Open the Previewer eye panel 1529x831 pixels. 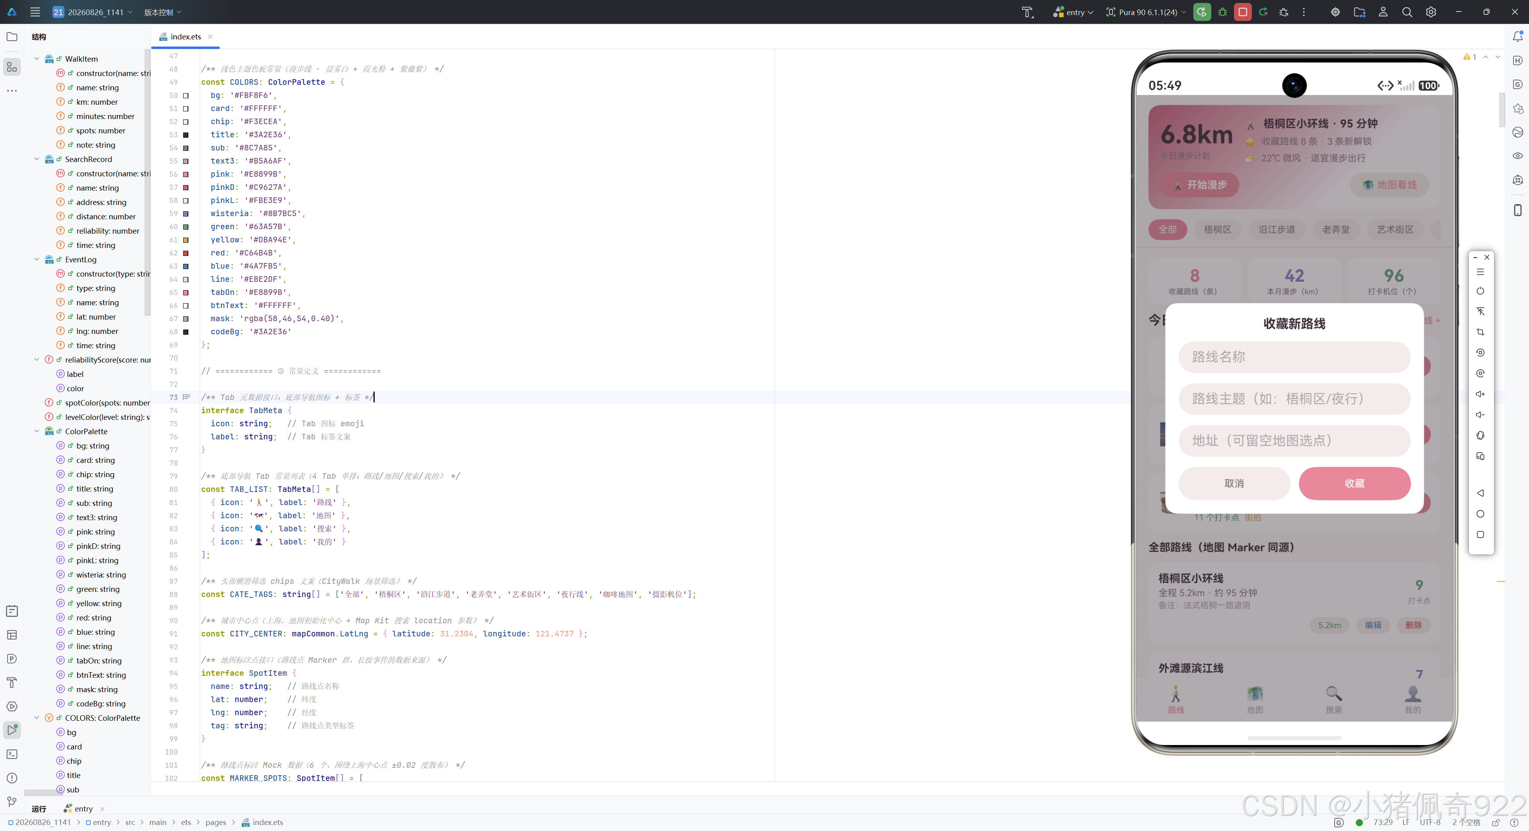coord(1518,156)
